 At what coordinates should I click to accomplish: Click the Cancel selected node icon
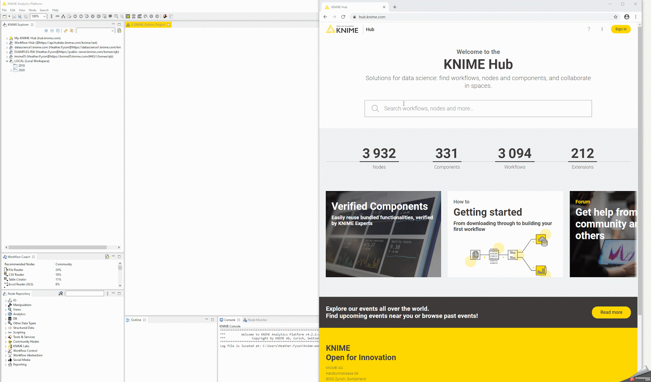(x=93, y=16)
